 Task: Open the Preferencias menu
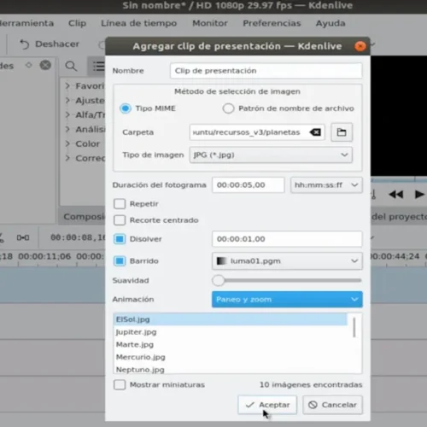pyautogui.click(x=272, y=23)
